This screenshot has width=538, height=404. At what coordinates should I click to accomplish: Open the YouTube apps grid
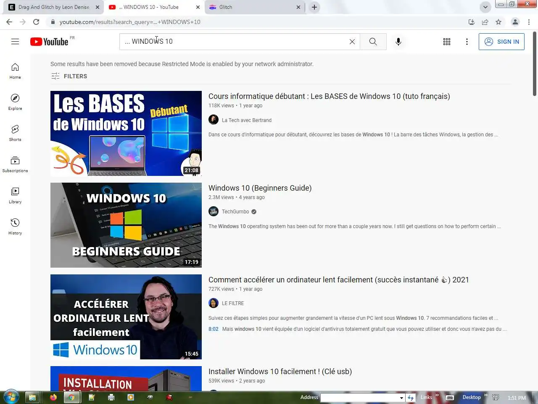tap(447, 42)
